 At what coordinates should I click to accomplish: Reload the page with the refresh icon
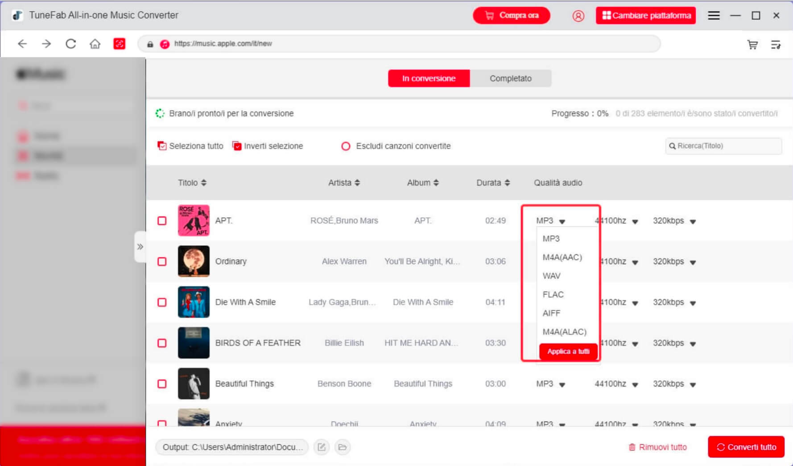click(x=70, y=44)
